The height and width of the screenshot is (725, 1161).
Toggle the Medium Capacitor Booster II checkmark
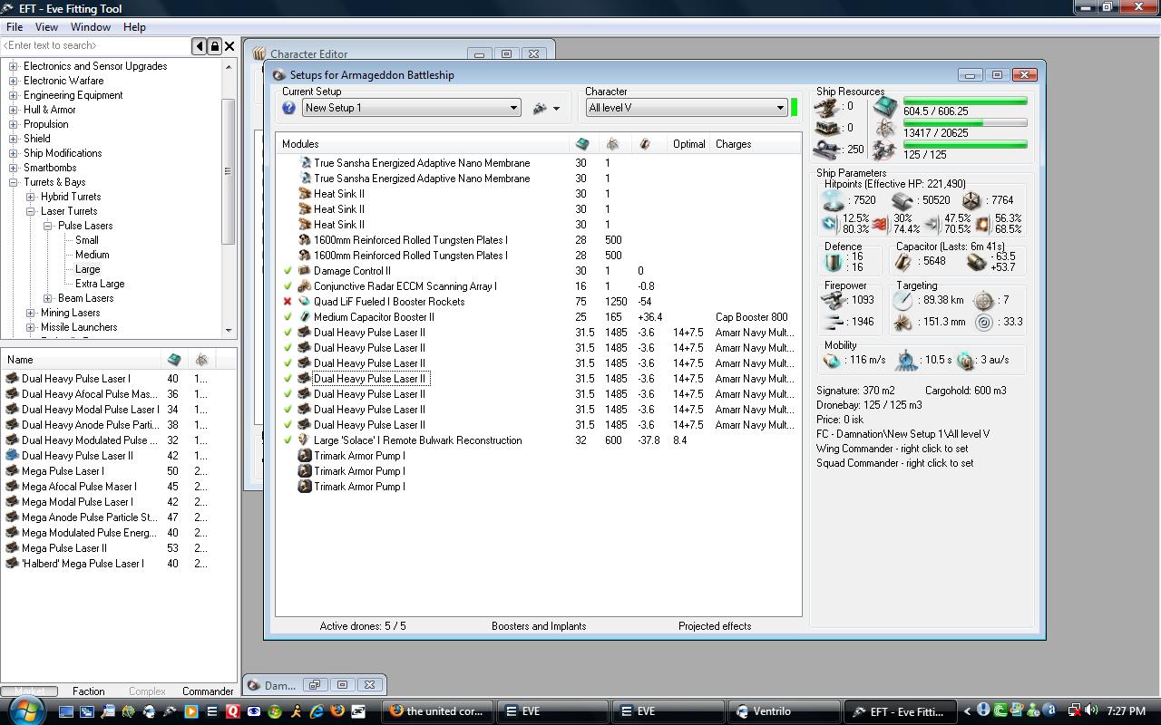point(288,317)
